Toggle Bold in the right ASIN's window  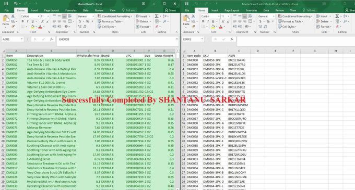point(203,21)
